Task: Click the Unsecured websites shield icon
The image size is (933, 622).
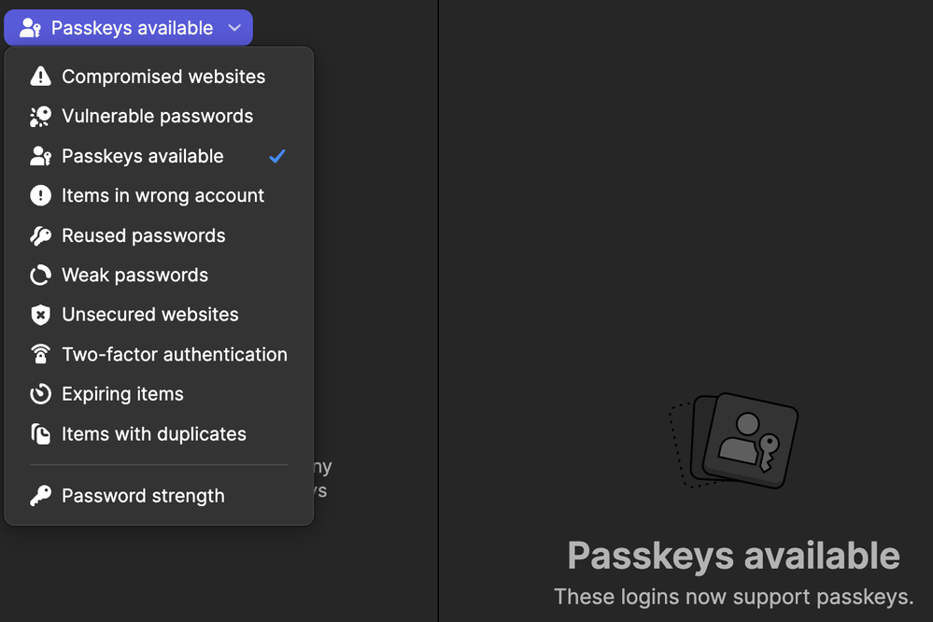Action: click(40, 315)
